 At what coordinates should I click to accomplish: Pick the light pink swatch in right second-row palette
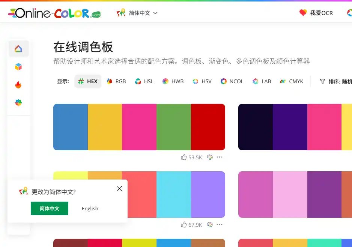point(290,195)
